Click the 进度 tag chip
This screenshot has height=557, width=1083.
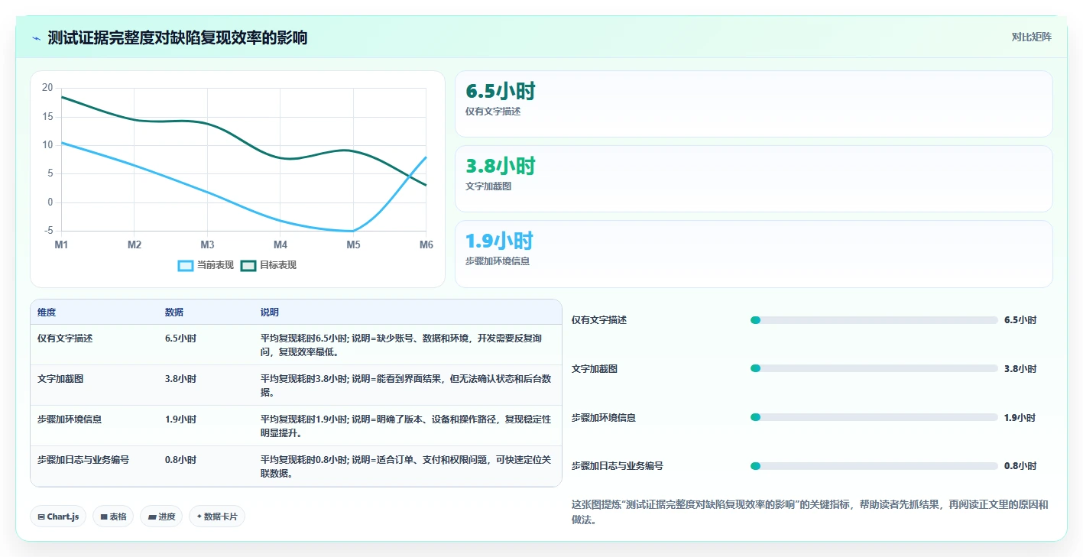tap(161, 517)
